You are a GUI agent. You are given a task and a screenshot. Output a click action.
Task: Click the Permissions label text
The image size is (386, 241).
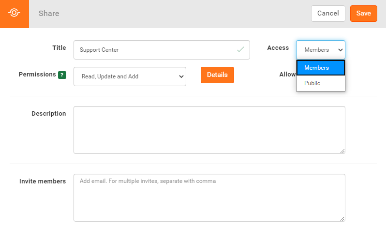click(x=37, y=75)
